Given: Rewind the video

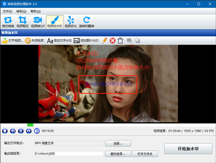Looking at the screenshot, I should [x=13, y=131].
